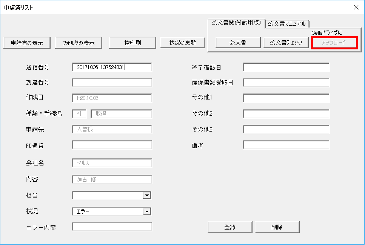Click the エラー内容 label text
The image size is (365, 245).
point(41,228)
